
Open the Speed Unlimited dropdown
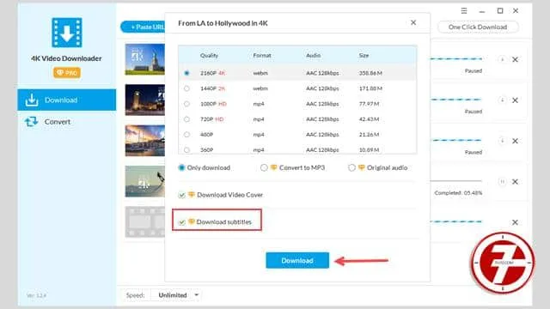click(x=177, y=295)
